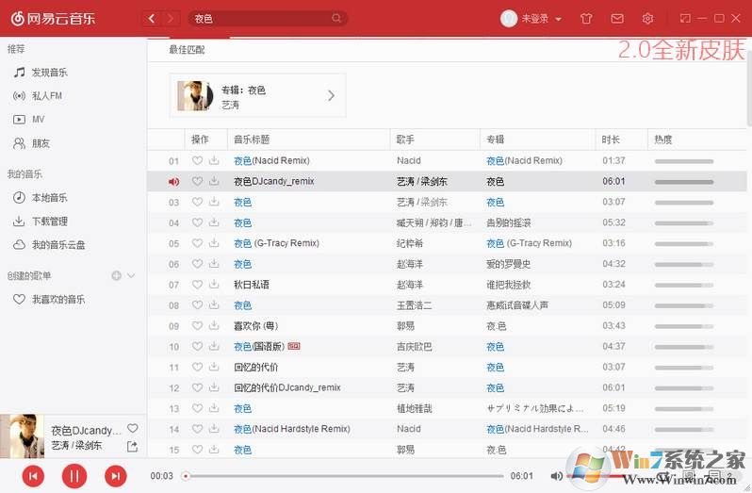Like song 01 夜色(Nacid Remix)
Viewport: 752px width, 493px height.
pyautogui.click(x=197, y=160)
